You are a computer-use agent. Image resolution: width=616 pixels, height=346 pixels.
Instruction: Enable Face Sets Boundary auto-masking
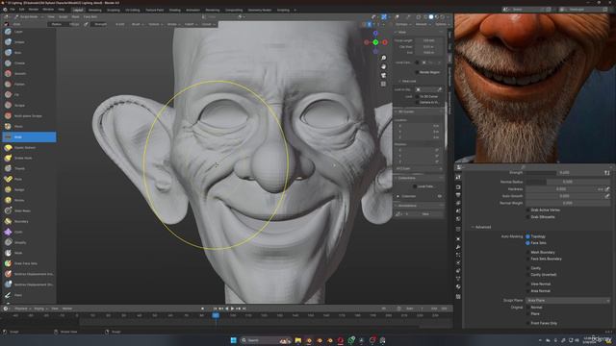pos(528,259)
